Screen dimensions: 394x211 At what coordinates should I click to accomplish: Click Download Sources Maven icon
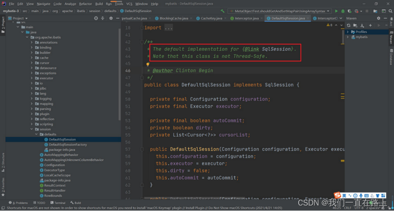click(362, 25)
